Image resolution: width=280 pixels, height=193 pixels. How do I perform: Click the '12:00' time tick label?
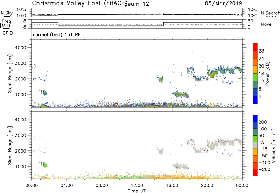coord(137,186)
